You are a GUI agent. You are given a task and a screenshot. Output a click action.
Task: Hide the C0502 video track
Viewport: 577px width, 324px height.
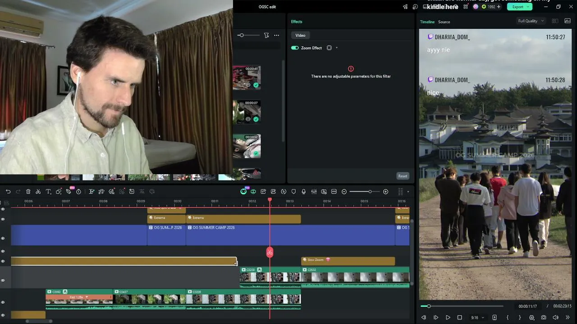point(3,280)
